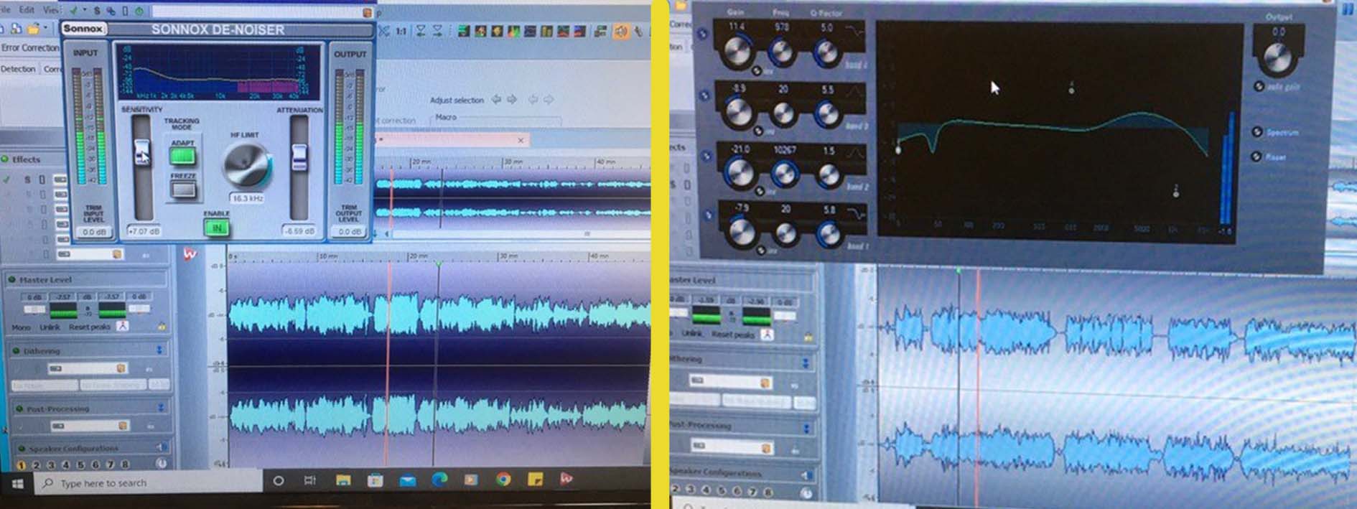Toggle the green ENABLE IN button
Viewport: 1357px width, 509px height.
click(x=216, y=228)
